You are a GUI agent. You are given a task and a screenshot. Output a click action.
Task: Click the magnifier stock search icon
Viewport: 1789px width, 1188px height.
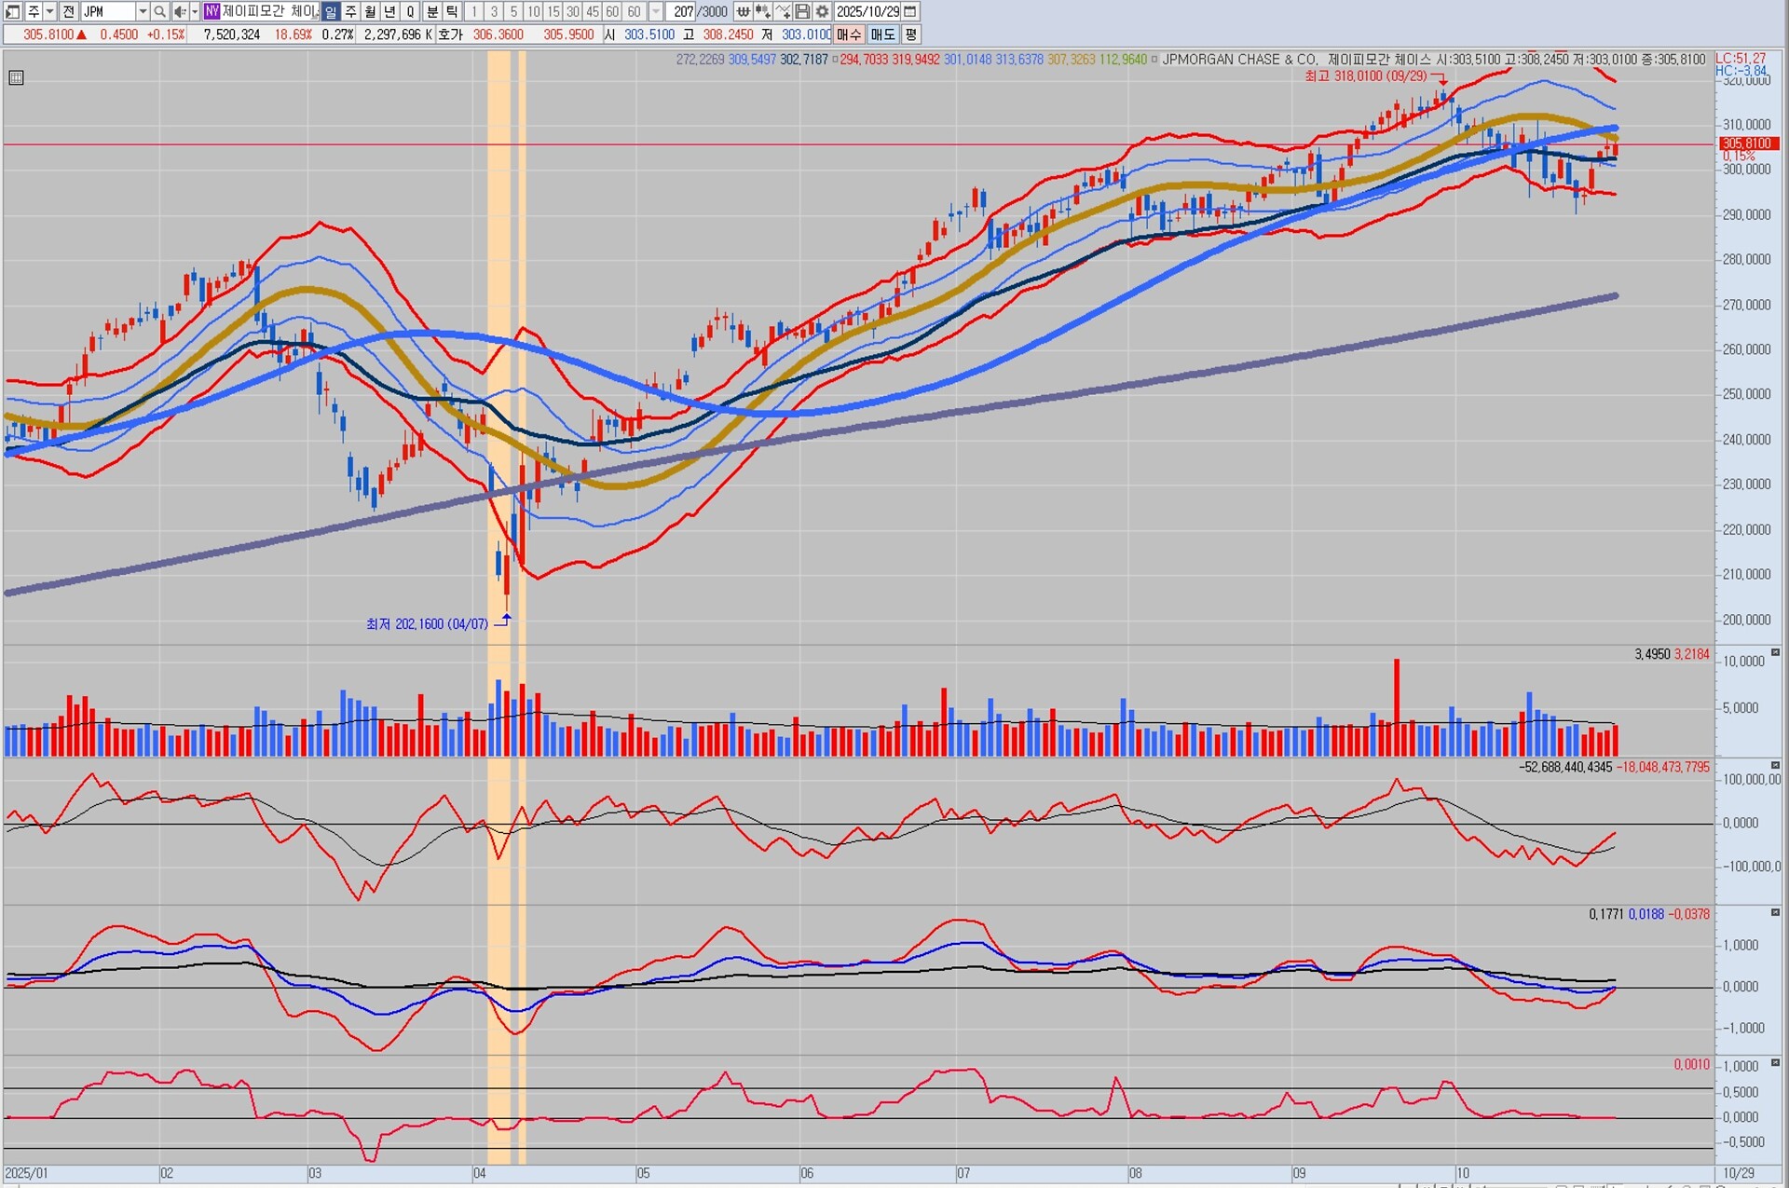coord(159,11)
